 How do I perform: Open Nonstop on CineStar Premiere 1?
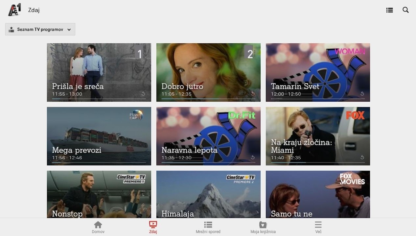[99, 194]
